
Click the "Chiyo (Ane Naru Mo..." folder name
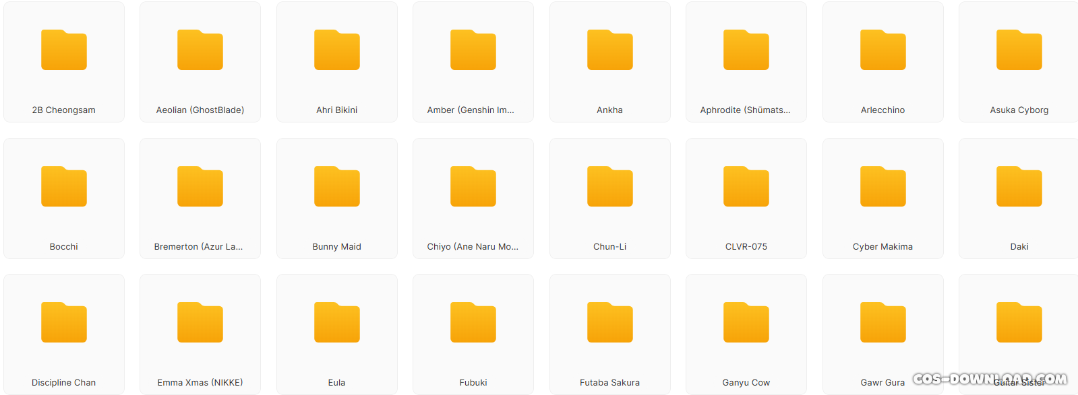click(473, 247)
